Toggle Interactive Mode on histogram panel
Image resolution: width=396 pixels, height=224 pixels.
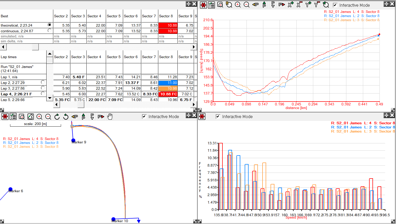click(x=218, y=117)
